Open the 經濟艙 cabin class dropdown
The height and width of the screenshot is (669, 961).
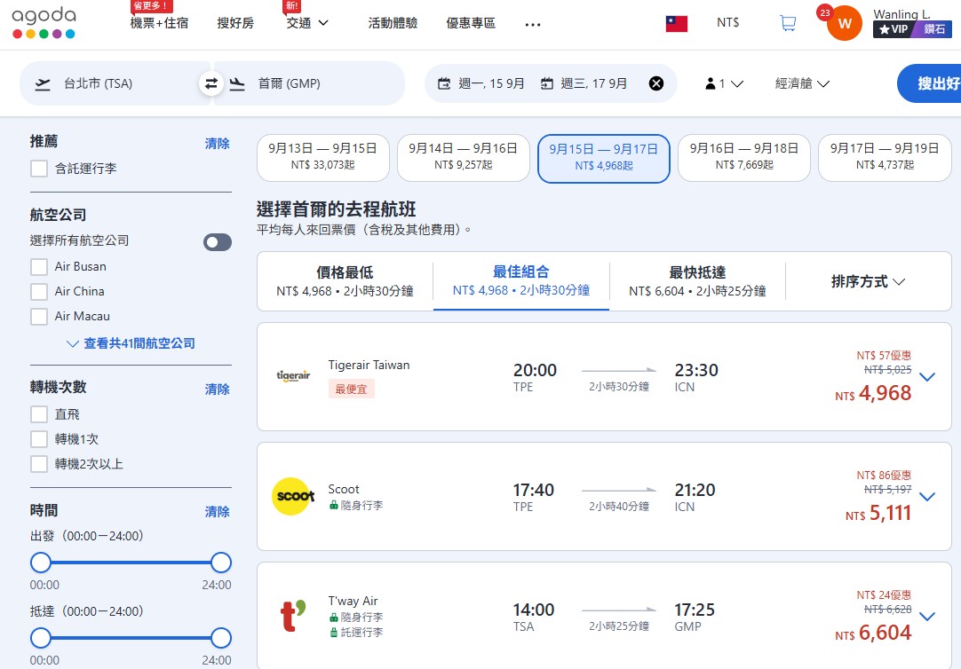pos(802,83)
